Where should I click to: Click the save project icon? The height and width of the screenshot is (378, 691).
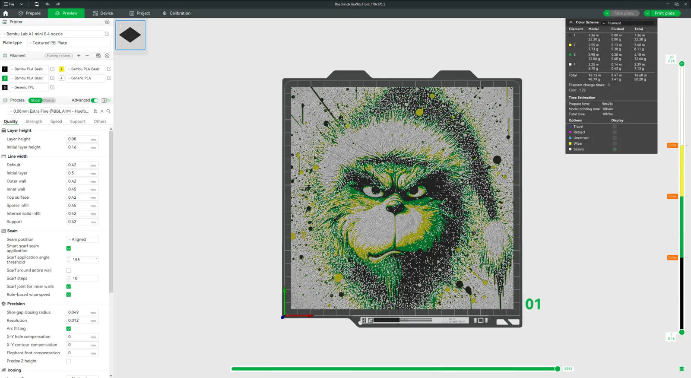pos(37,4)
